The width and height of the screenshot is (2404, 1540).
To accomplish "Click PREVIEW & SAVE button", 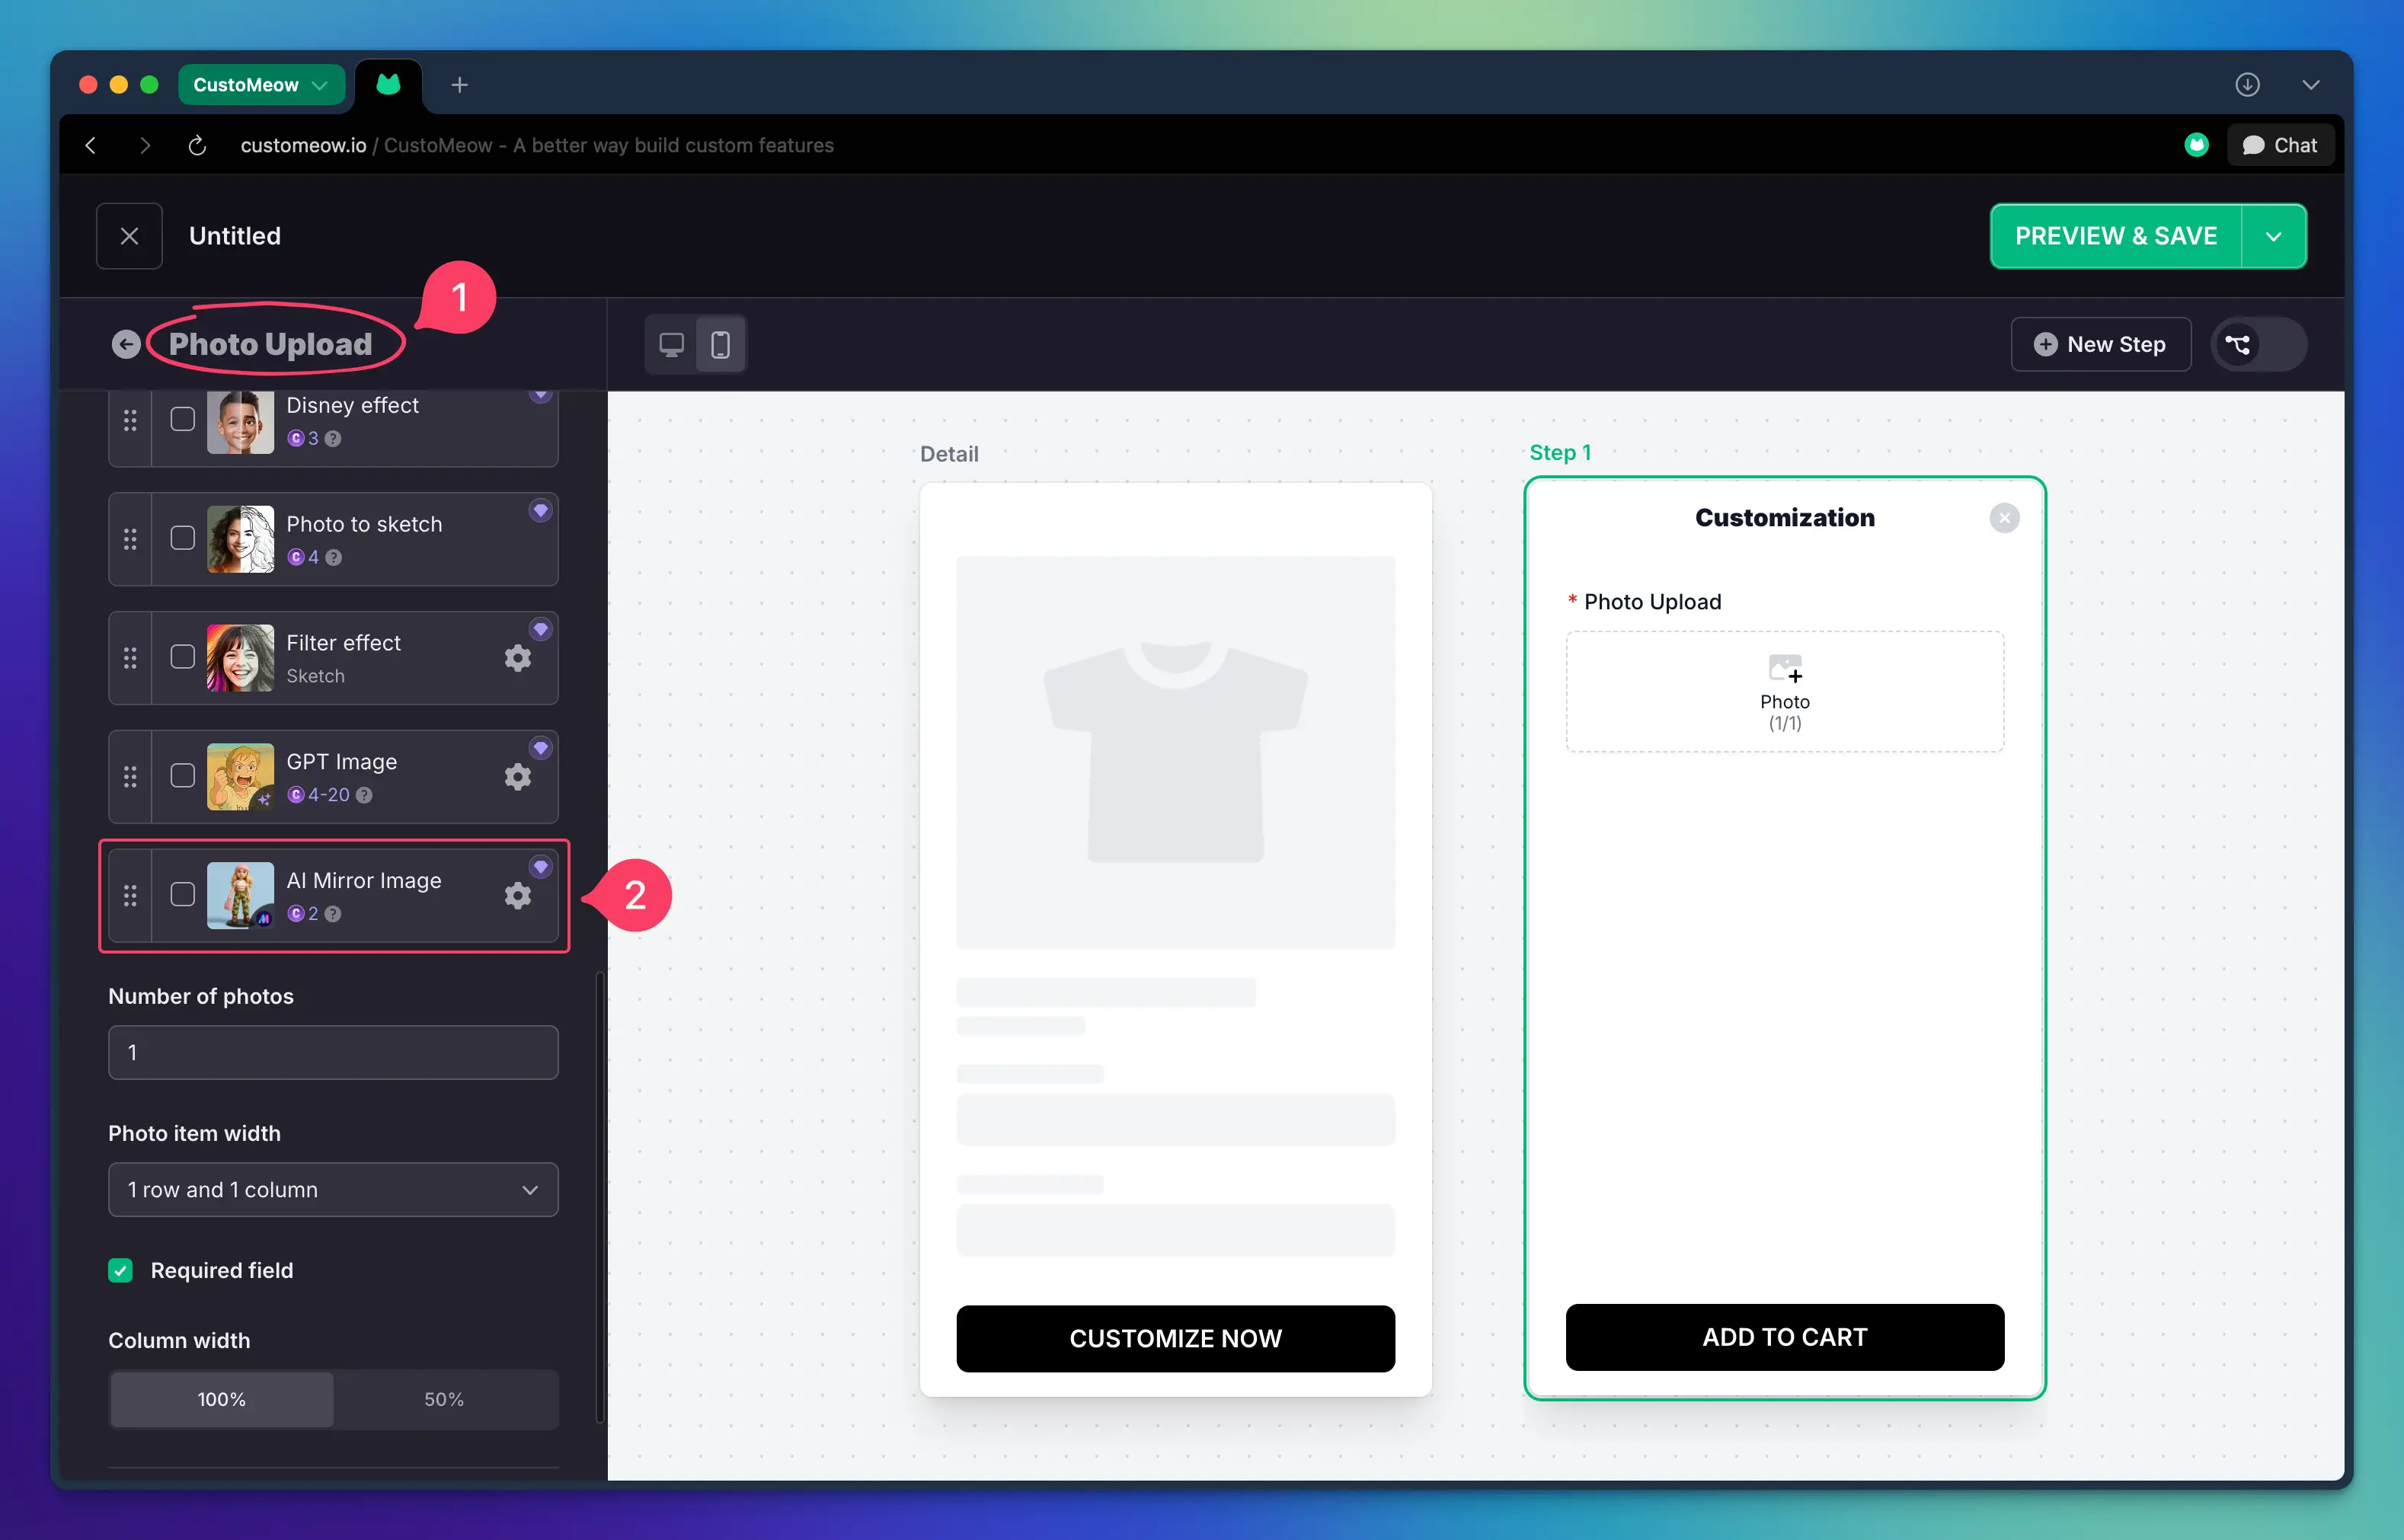I will coord(2115,236).
